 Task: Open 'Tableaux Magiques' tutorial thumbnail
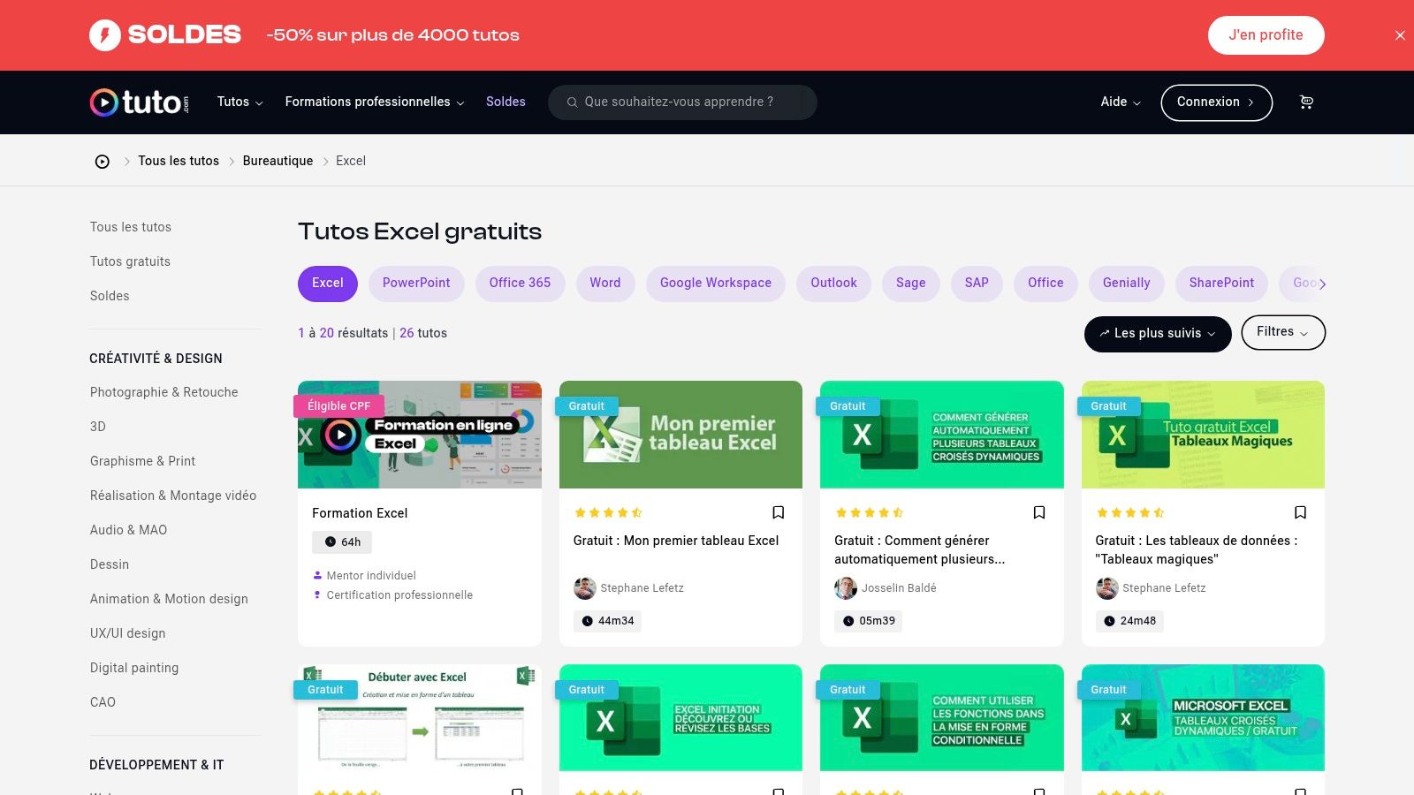pos(1203,435)
